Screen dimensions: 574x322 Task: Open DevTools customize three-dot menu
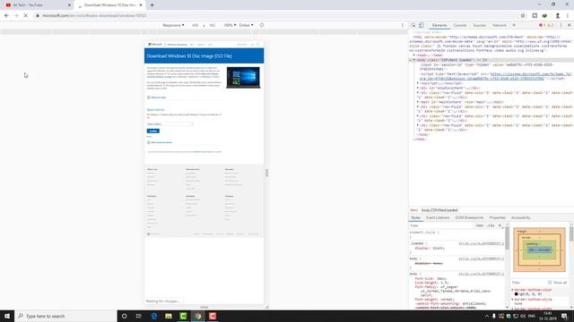point(561,25)
